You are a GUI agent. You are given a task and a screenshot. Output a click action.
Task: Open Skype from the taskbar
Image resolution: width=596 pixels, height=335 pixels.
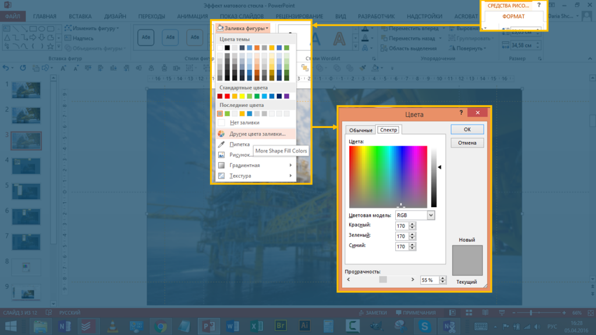(425, 326)
